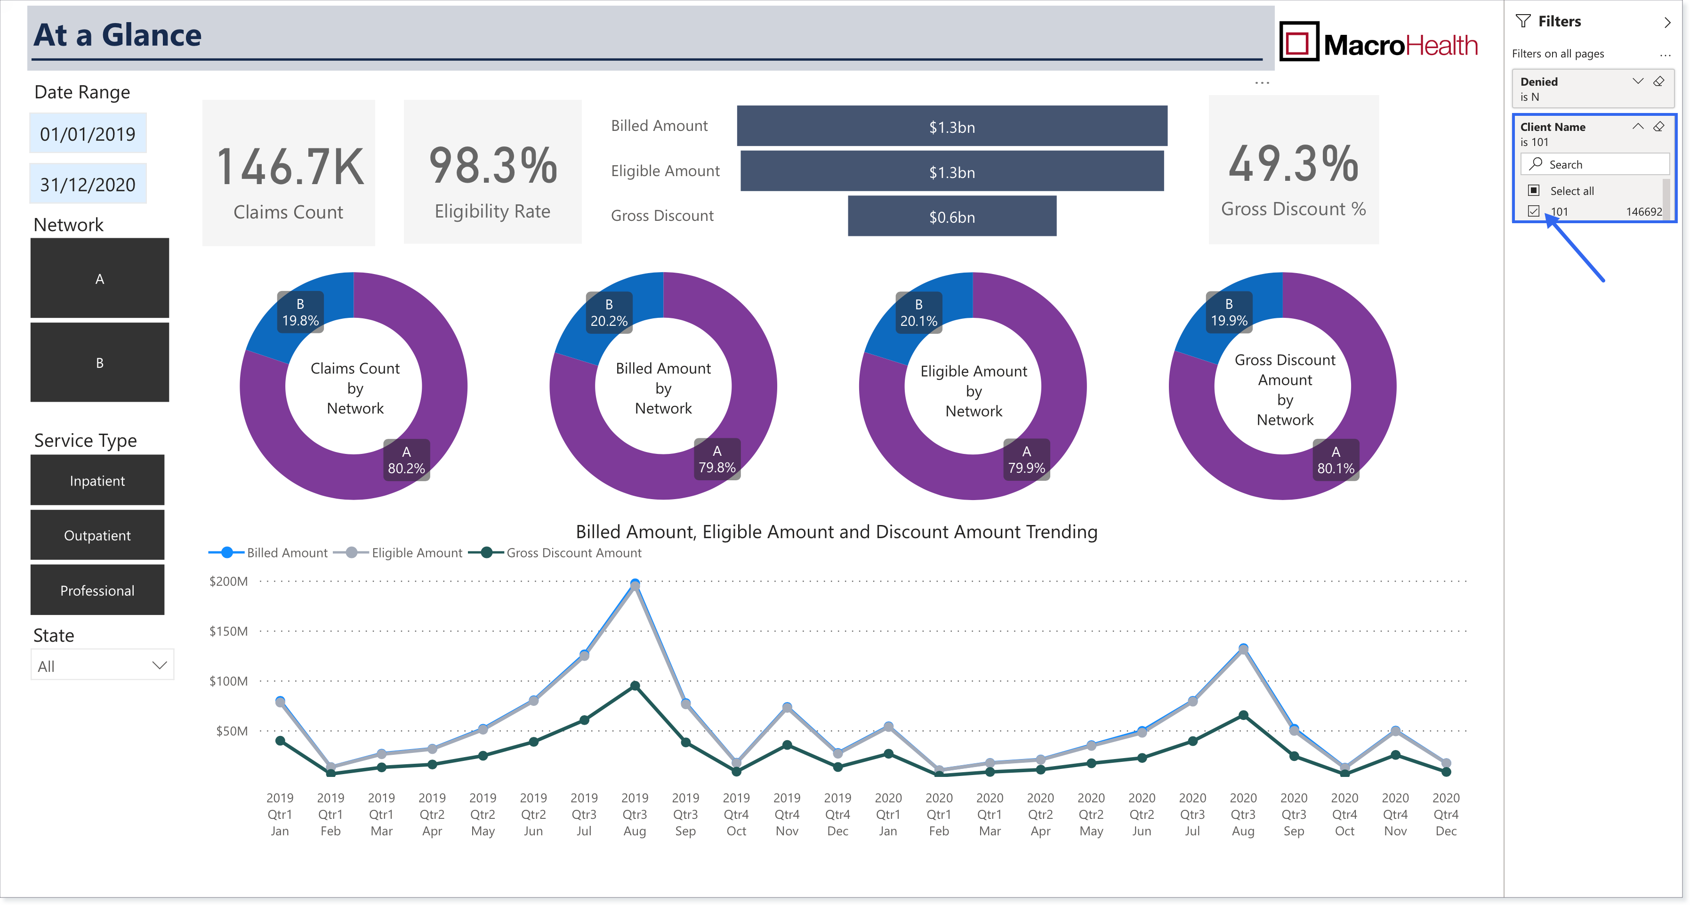Click the $200M y-axis label
The height and width of the screenshot is (905, 1690).
(x=228, y=582)
